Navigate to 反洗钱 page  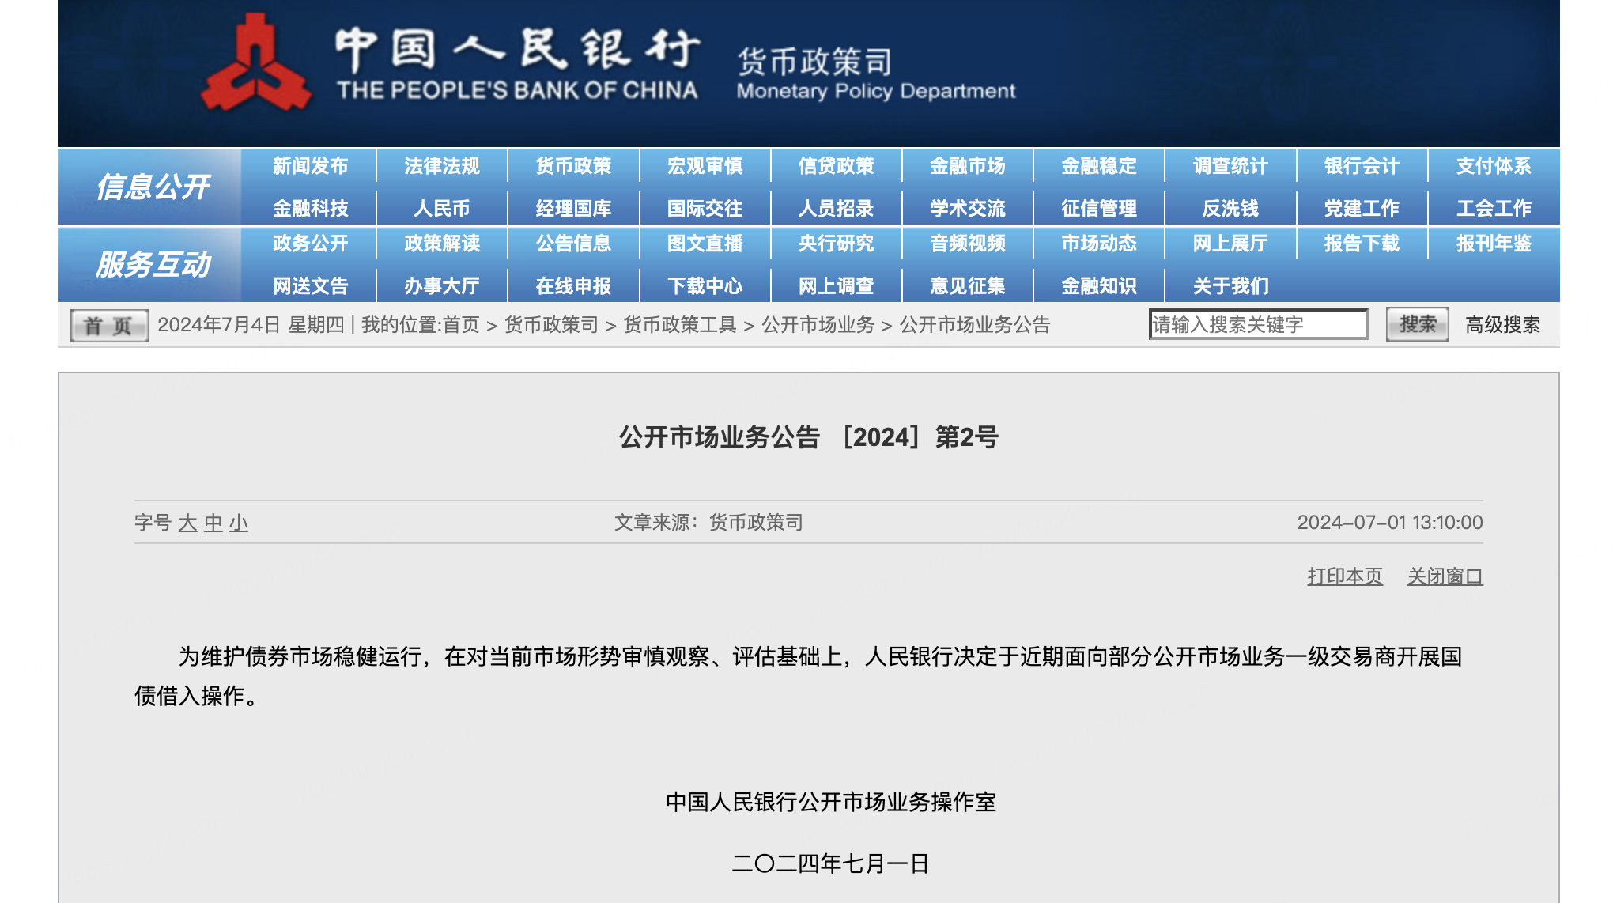[x=1230, y=208]
